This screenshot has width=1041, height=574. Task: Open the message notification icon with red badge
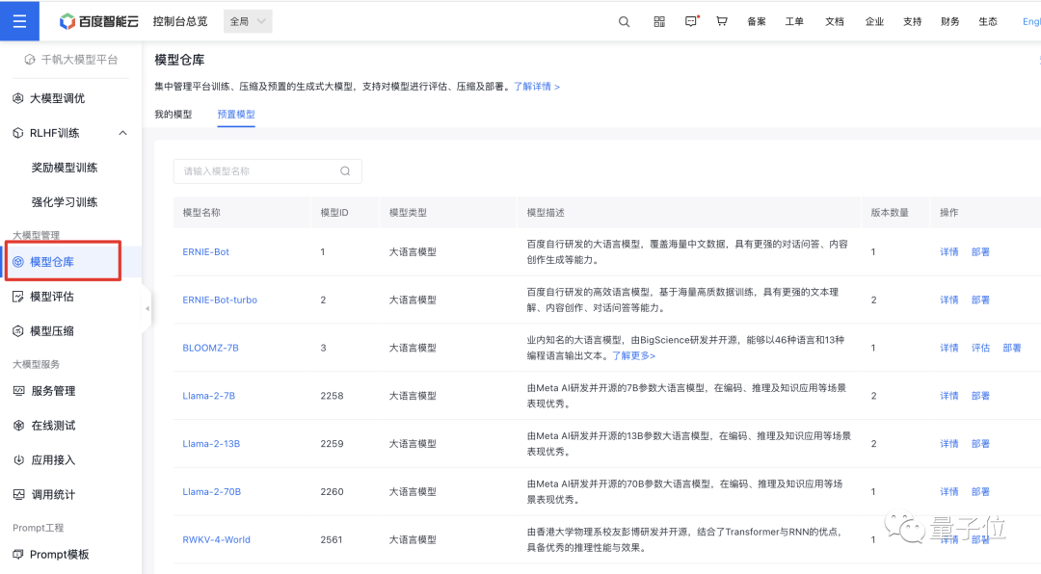(689, 20)
